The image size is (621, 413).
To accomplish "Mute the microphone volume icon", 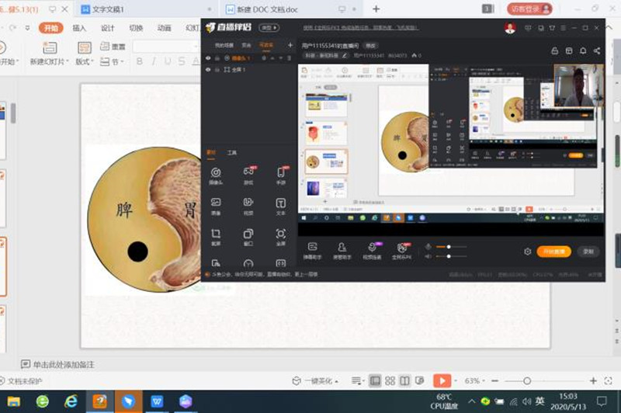I will (428, 247).
